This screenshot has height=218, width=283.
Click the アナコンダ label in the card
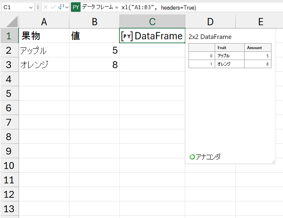pos(208,157)
